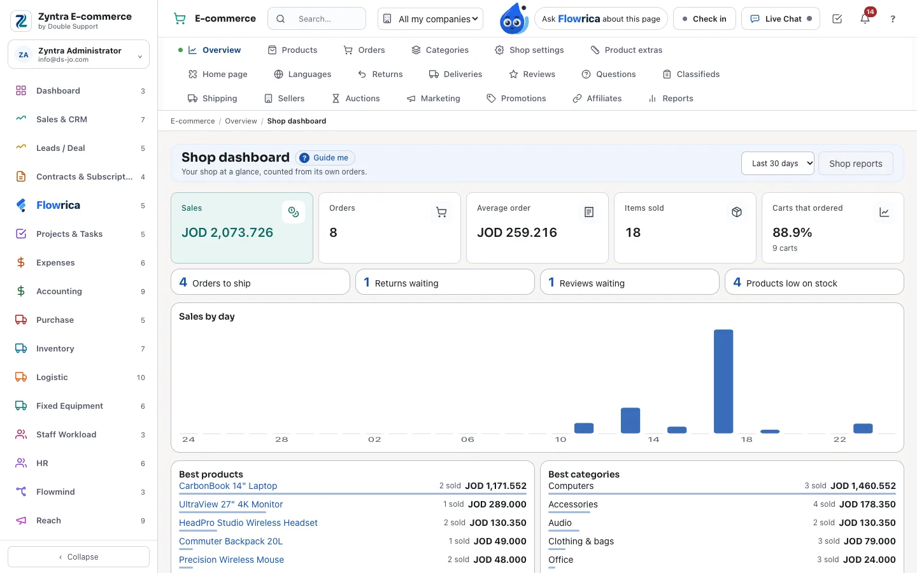This screenshot has height=573, width=917.
Task: Open Expenses module in sidebar
Action: click(x=79, y=263)
